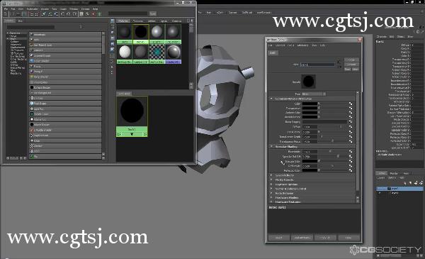This screenshot has height=259, width=425.
Task: Click Incandescence map button
Action: click(351, 117)
